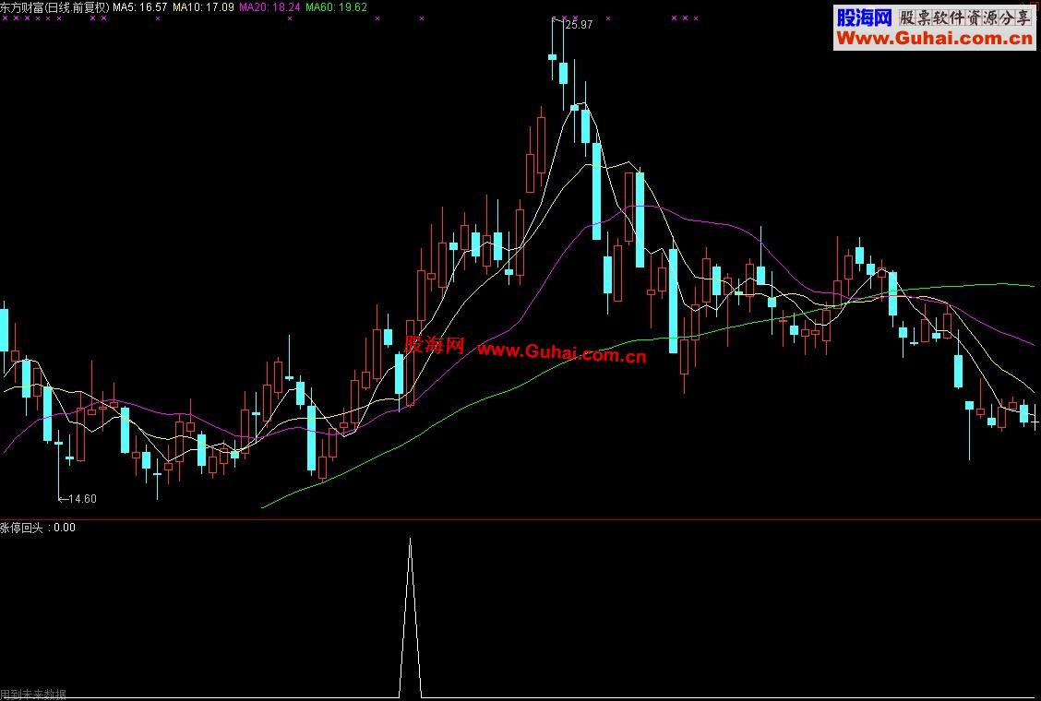Open the Www.Guhai.com.cn banner link
The image size is (1041, 701).
(934, 39)
